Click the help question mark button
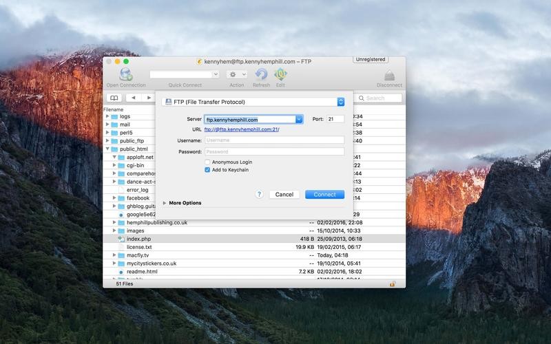The image size is (551, 344). click(x=259, y=195)
